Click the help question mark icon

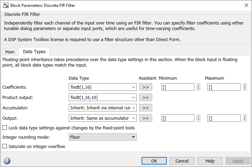[7, 161]
